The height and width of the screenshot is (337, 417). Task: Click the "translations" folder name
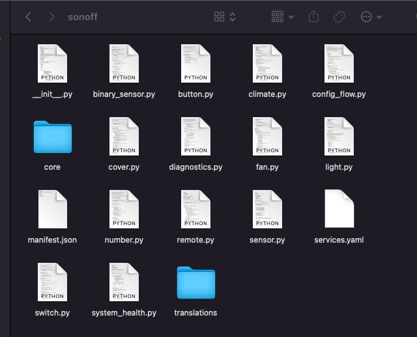coord(195,313)
